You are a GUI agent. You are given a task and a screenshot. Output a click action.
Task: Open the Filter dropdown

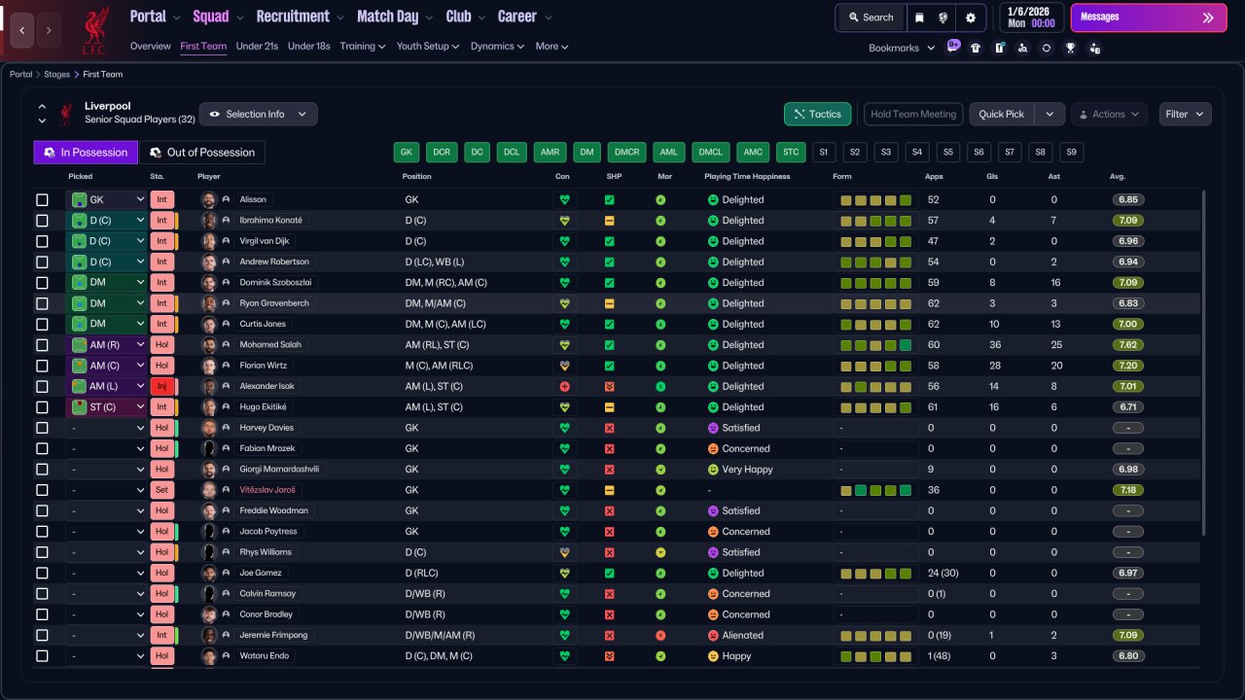click(x=1185, y=115)
